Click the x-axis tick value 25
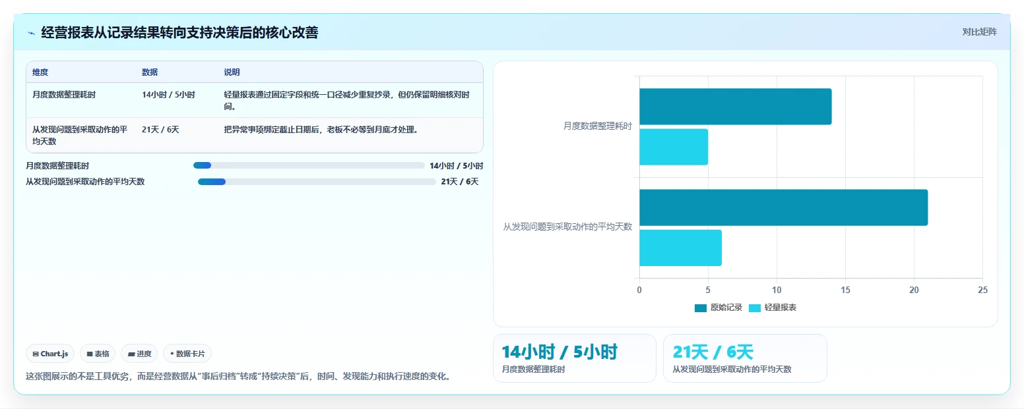The height and width of the screenshot is (409, 1024). (x=982, y=290)
